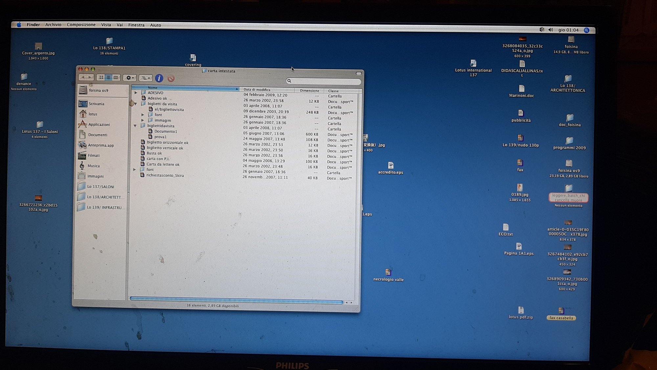Click the volume icon in menu bar
The image size is (657, 370).
pyautogui.click(x=551, y=30)
